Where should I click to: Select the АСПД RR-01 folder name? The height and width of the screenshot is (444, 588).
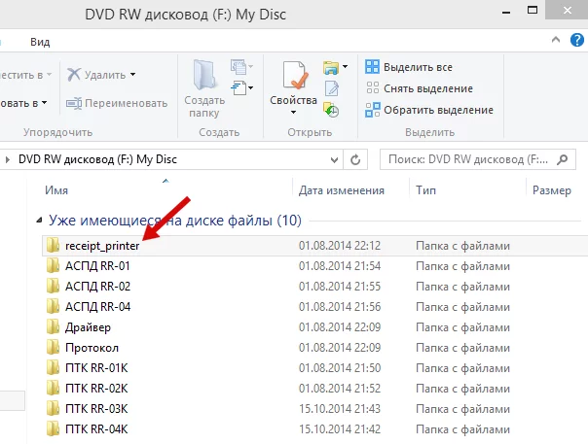tap(97, 266)
